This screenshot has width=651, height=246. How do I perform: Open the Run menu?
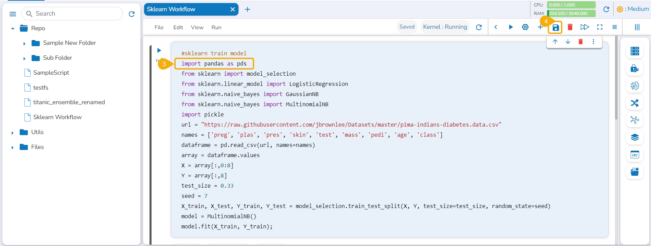[x=216, y=27]
